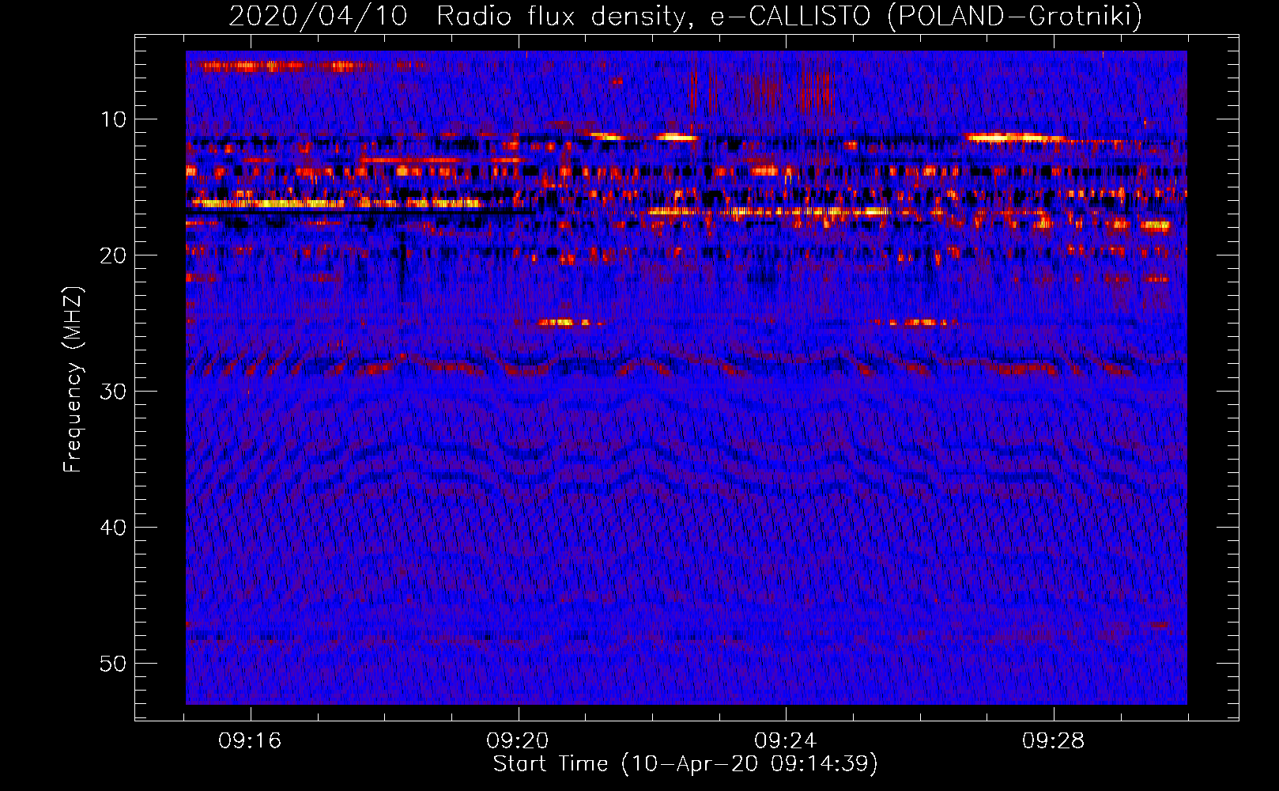Select the 09:28 time tick label
1279x791 pixels.
1054,741
